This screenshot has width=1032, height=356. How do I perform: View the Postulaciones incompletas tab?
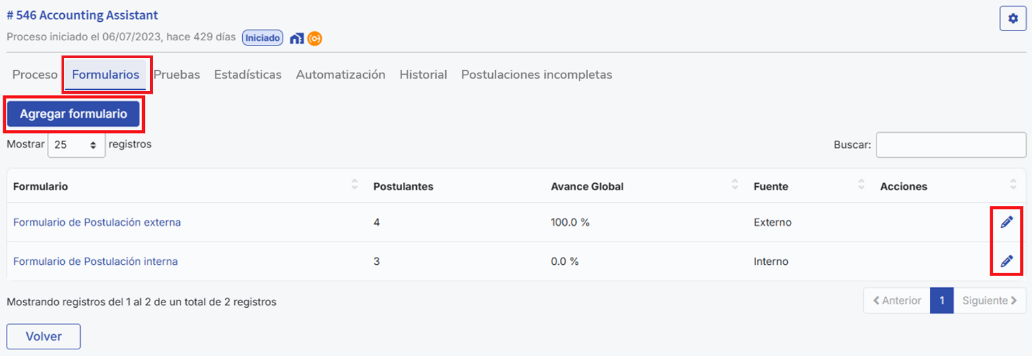point(536,75)
